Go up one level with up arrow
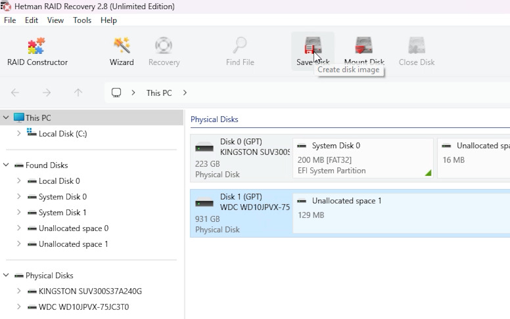This screenshot has height=319, width=510. click(x=78, y=93)
